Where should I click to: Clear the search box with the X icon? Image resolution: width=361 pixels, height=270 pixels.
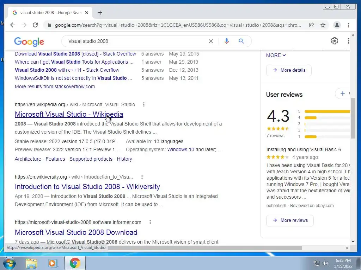211,41
